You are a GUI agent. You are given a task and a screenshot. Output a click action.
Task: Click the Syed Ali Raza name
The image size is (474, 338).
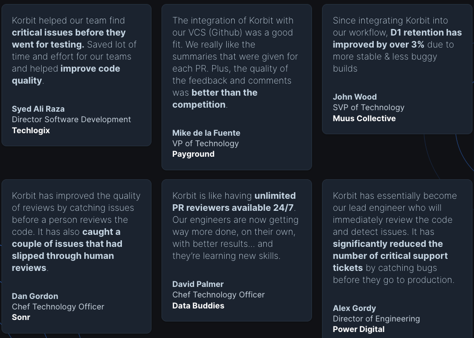[x=38, y=109]
